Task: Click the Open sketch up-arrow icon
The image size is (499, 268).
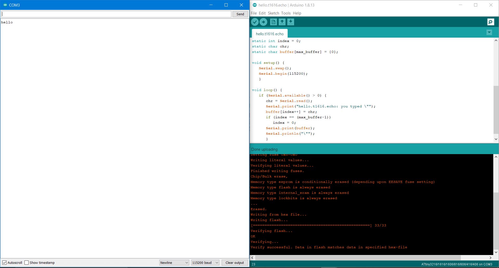Action: pyautogui.click(x=282, y=22)
